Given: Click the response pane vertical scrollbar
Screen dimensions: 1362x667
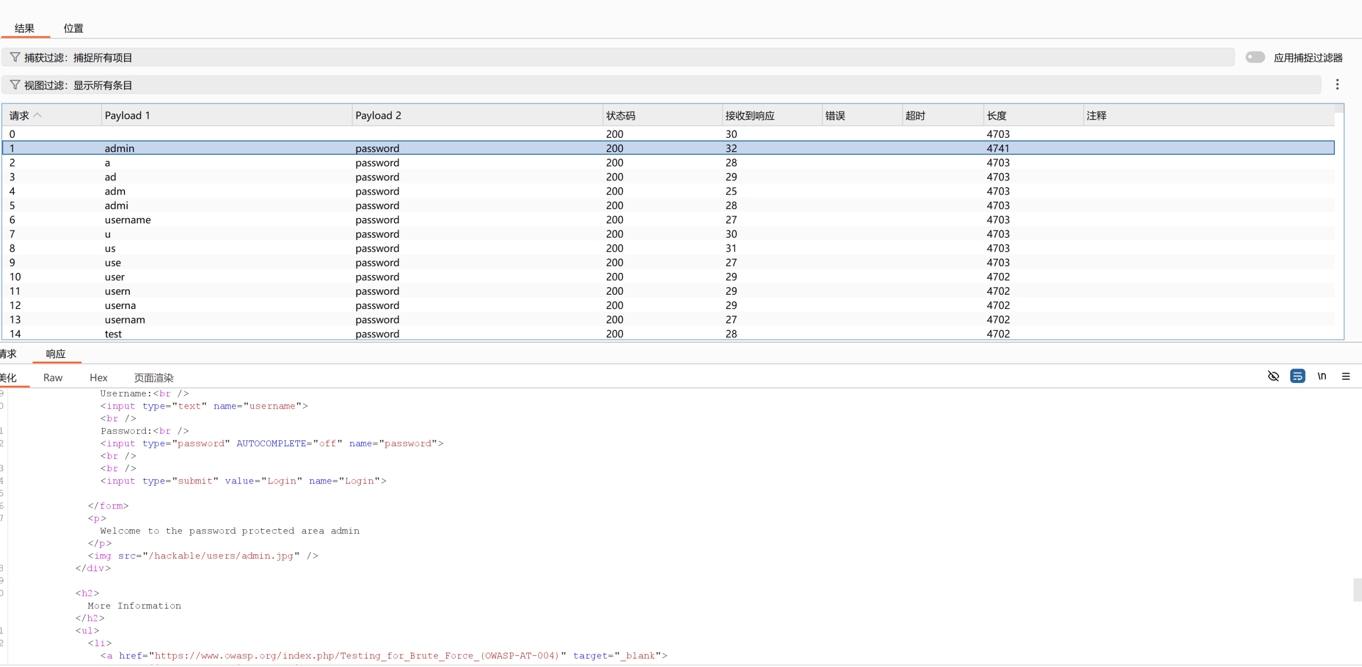Looking at the screenshot, I should pyautogui.click(x=1357, y=589).
